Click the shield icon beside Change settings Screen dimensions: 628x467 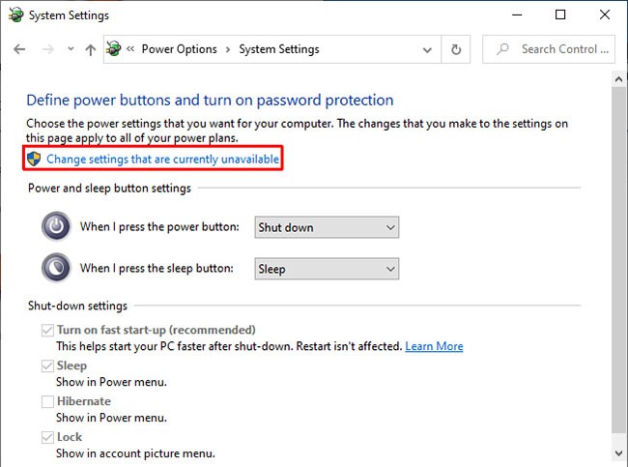(x=35, y=159)
